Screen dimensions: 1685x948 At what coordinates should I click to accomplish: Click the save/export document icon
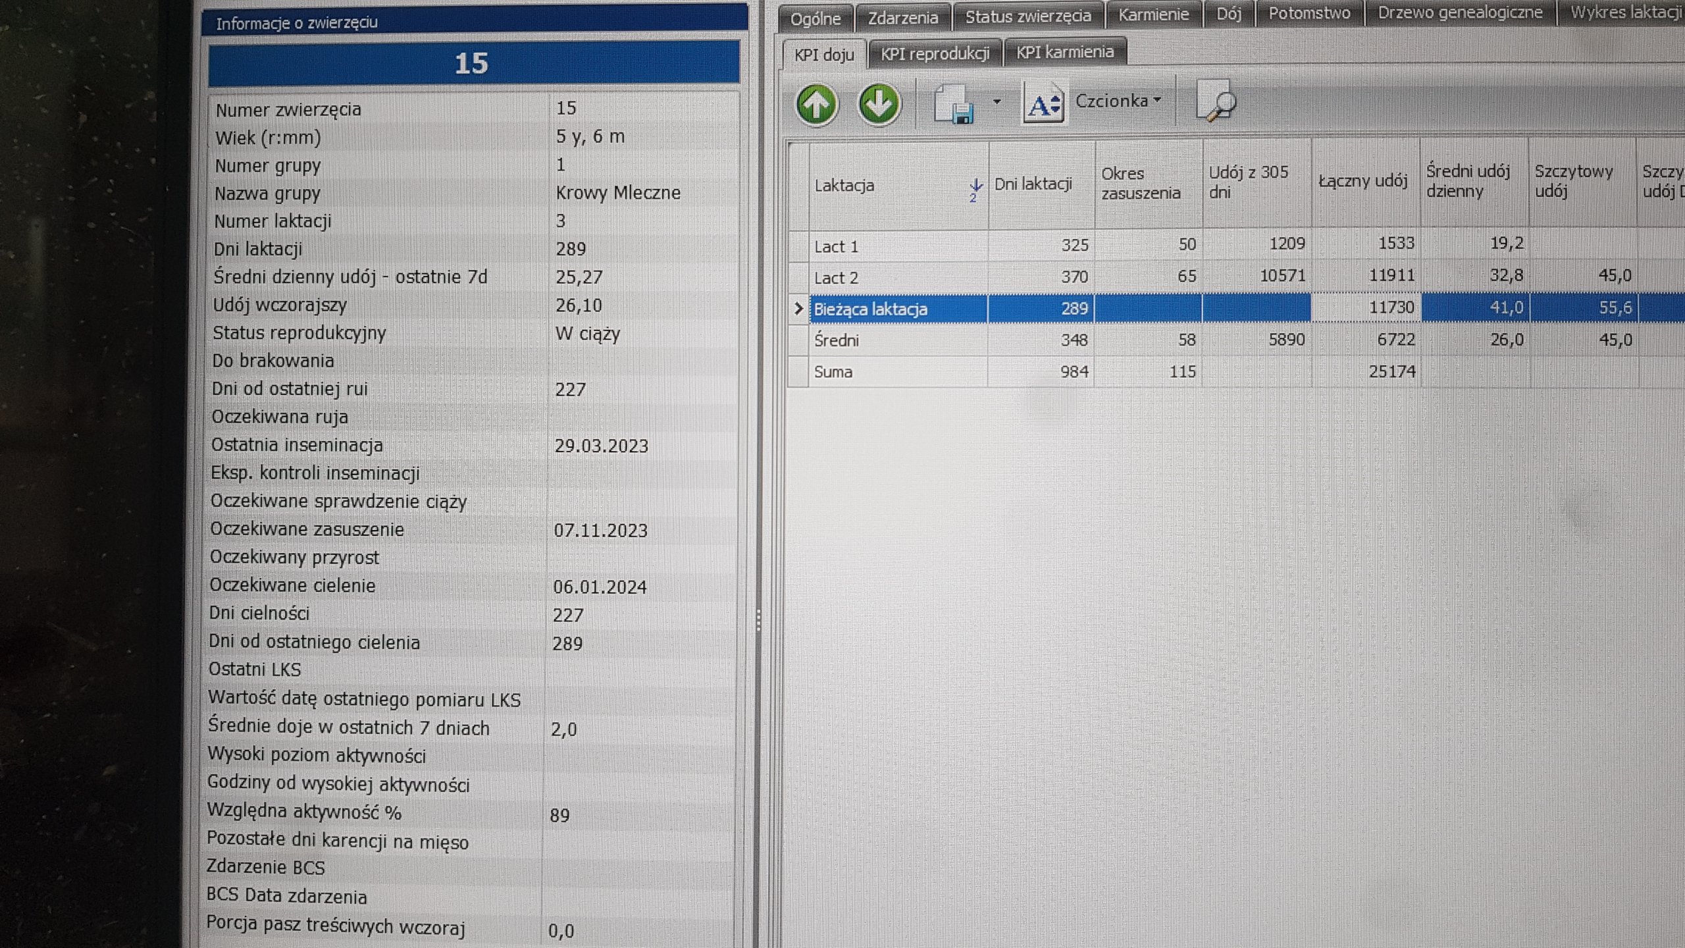954,104
